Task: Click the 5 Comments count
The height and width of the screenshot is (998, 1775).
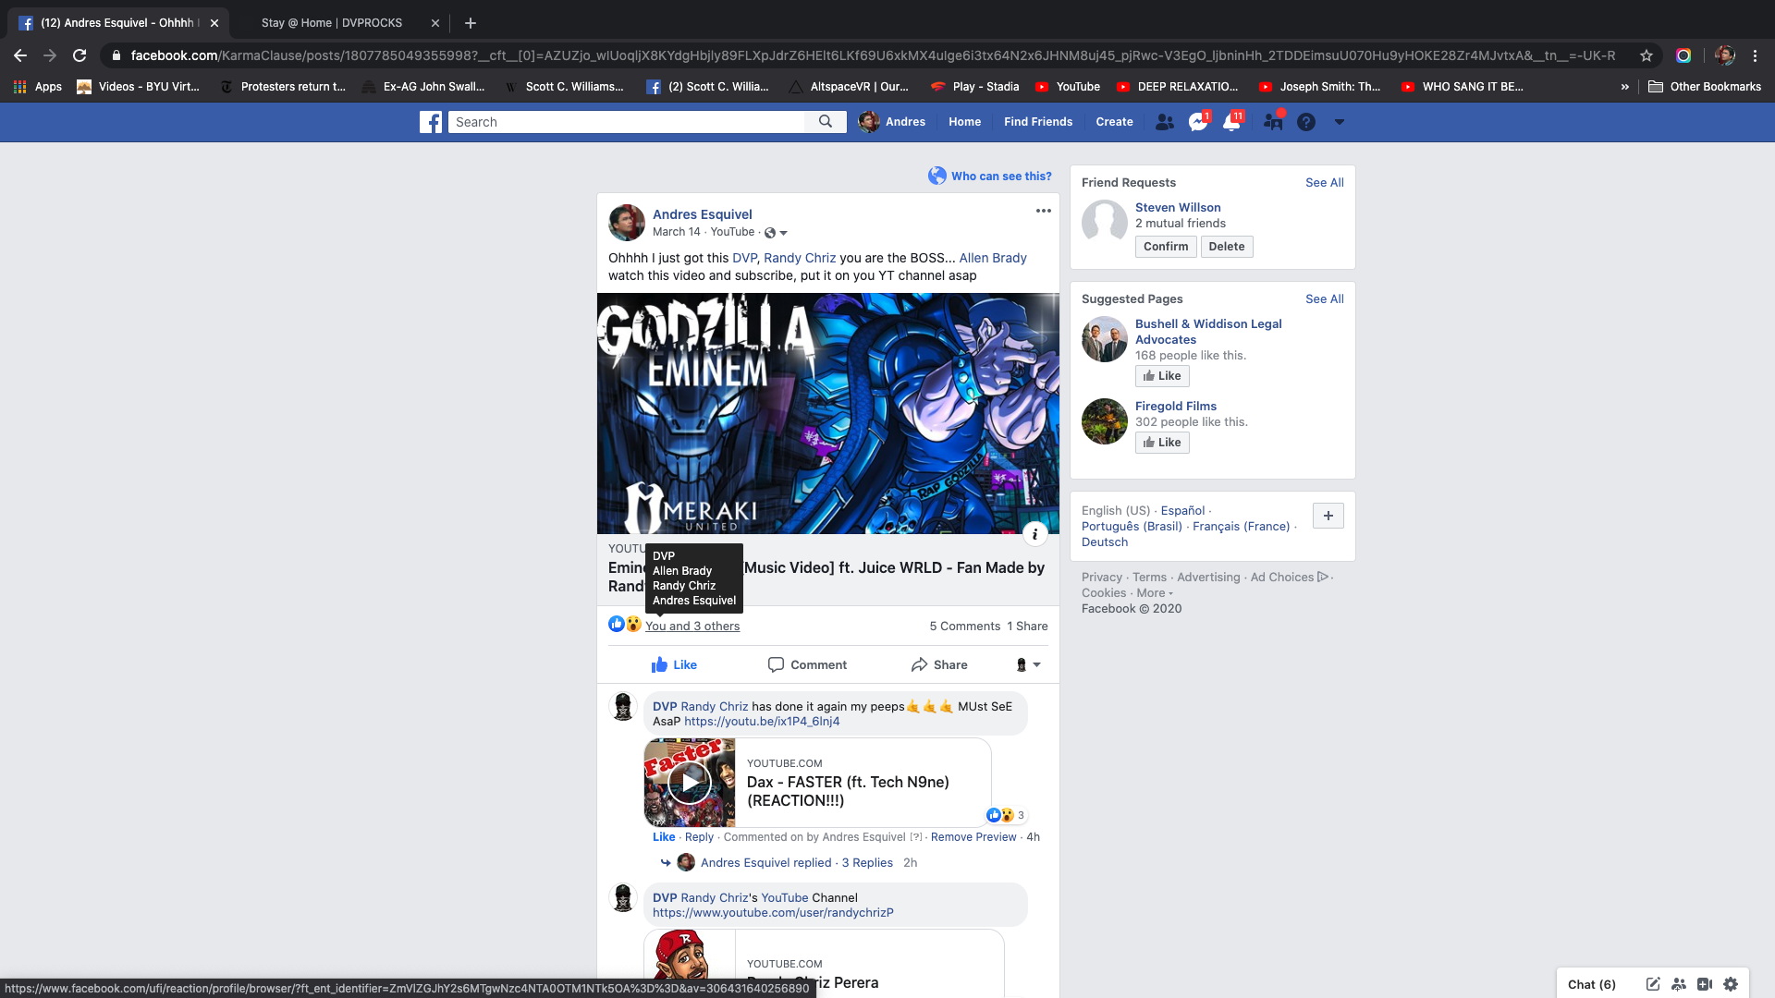Action: tap(965, 627)
